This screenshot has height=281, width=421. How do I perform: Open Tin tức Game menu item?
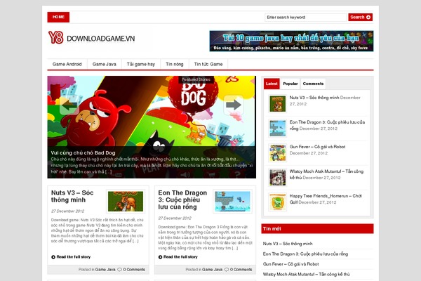pyautogui.click(x=208, y=64)
